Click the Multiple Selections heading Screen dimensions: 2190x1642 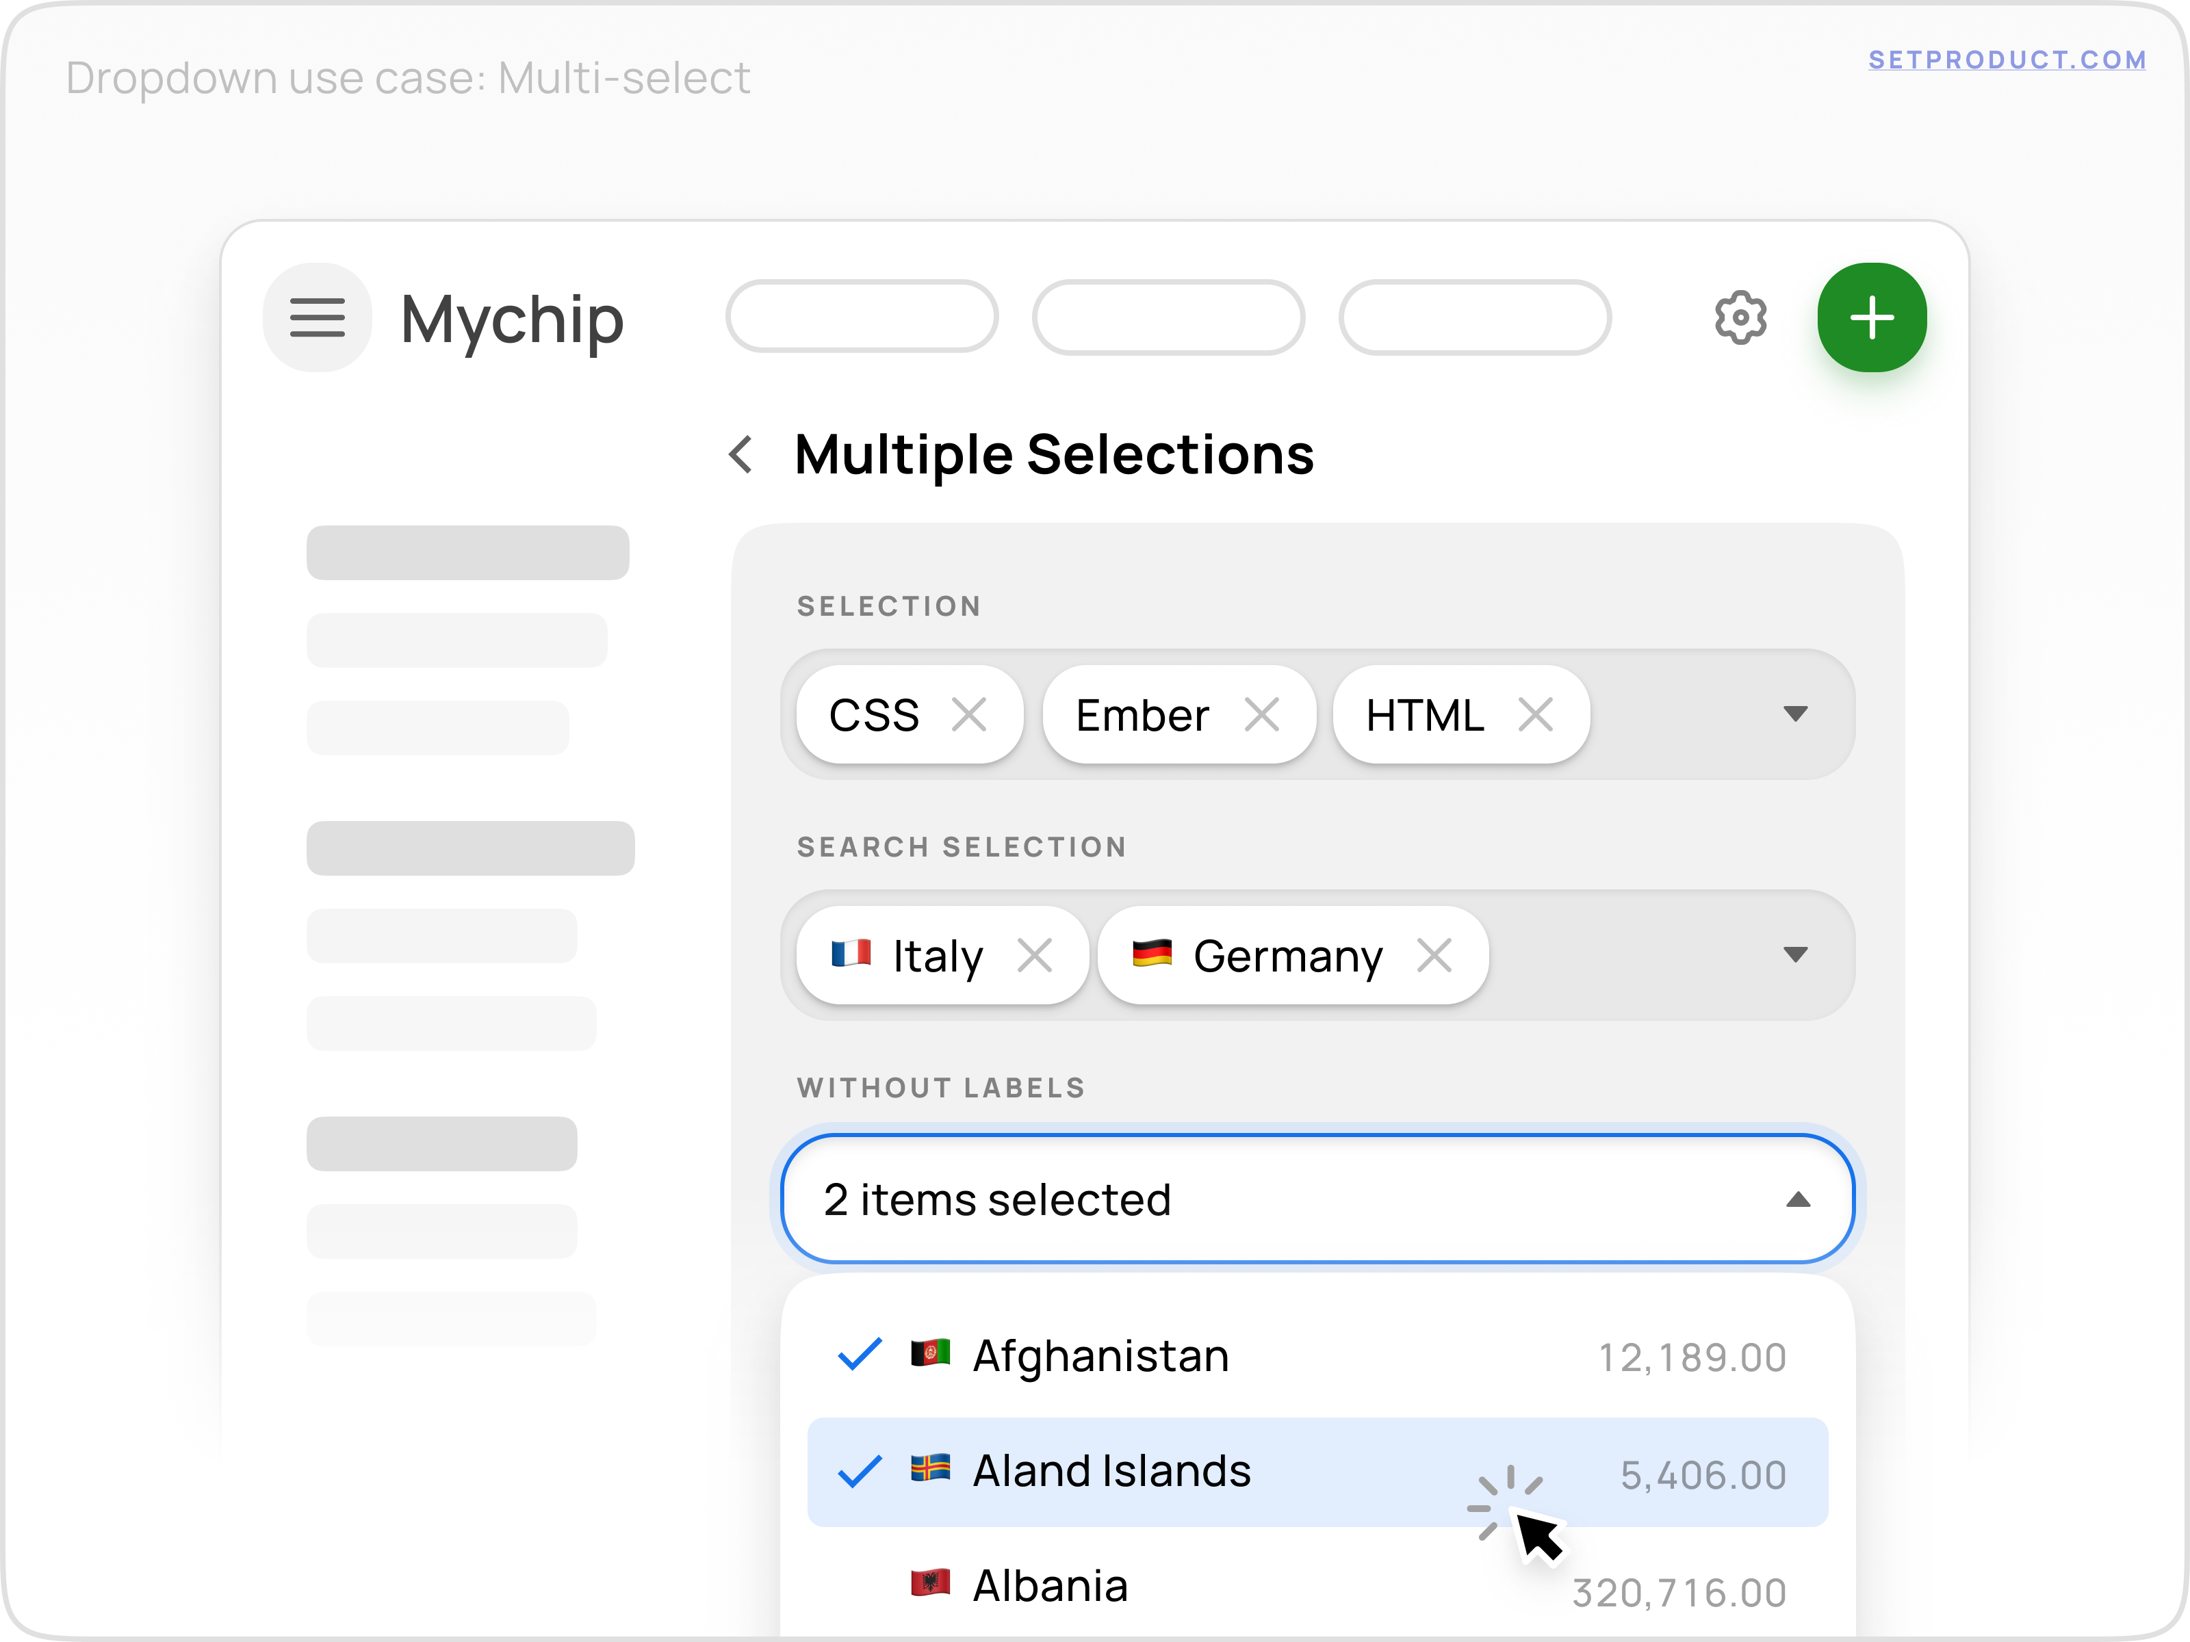(x=1053, y=455)
